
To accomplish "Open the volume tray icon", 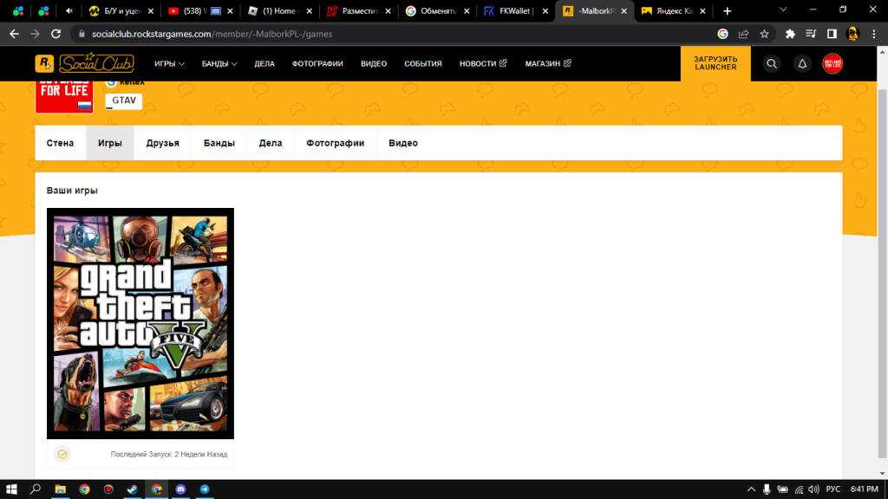I will click(813, 489).
